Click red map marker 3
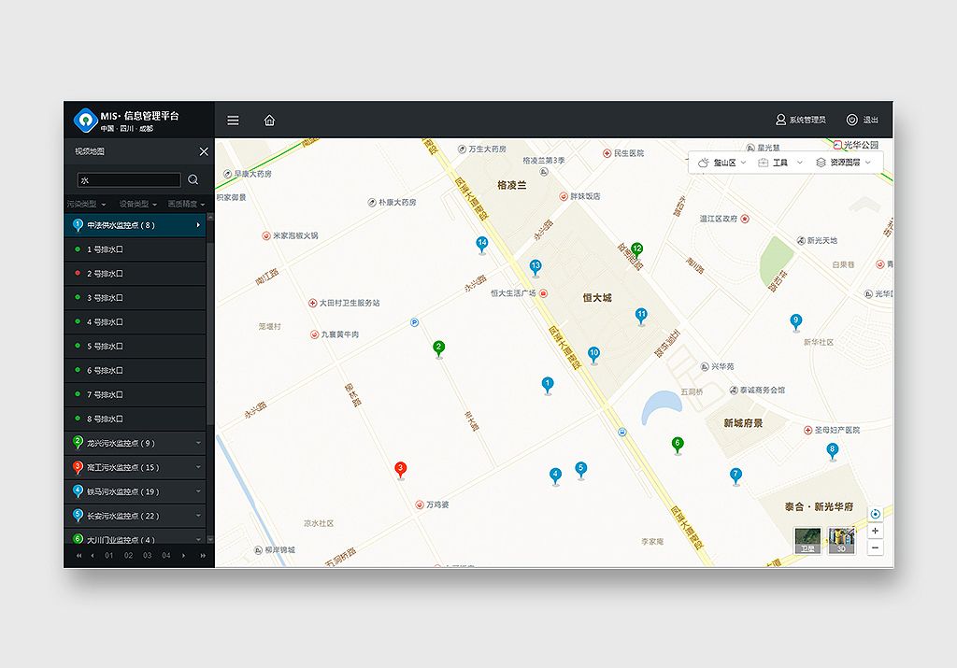The width and height of the screenshot is (957, 668). [400, 470]
